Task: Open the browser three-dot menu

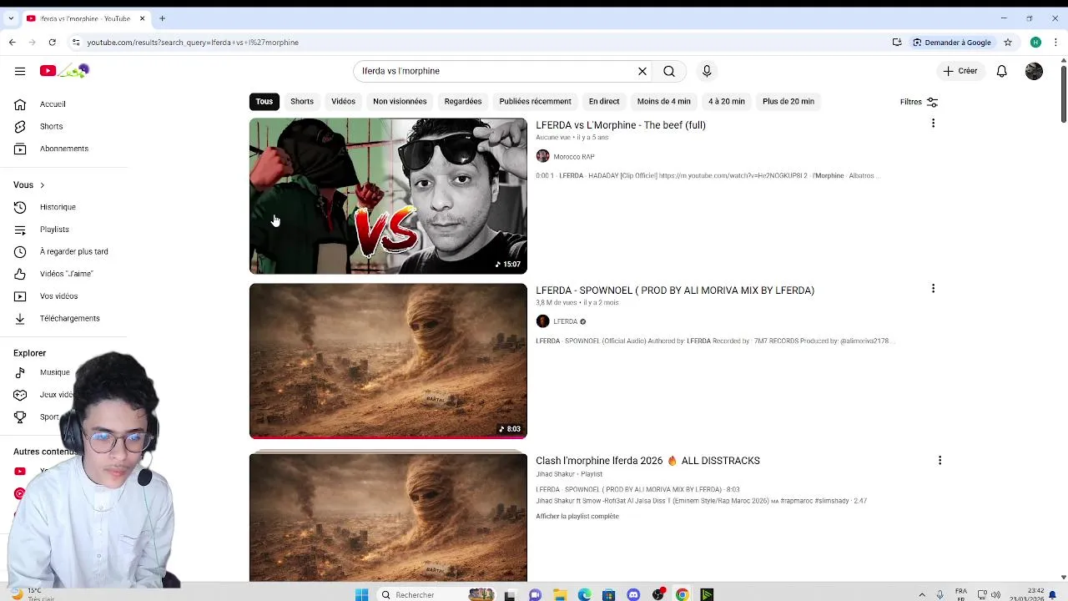Action: pos(1056,43)
